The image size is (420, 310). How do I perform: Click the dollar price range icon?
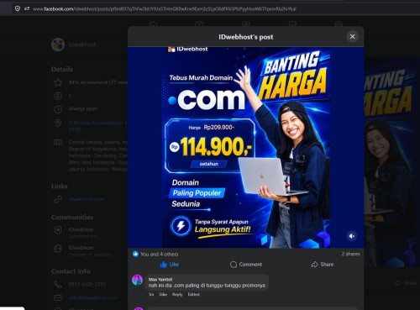pyautogui.click(x=58, y=96)
